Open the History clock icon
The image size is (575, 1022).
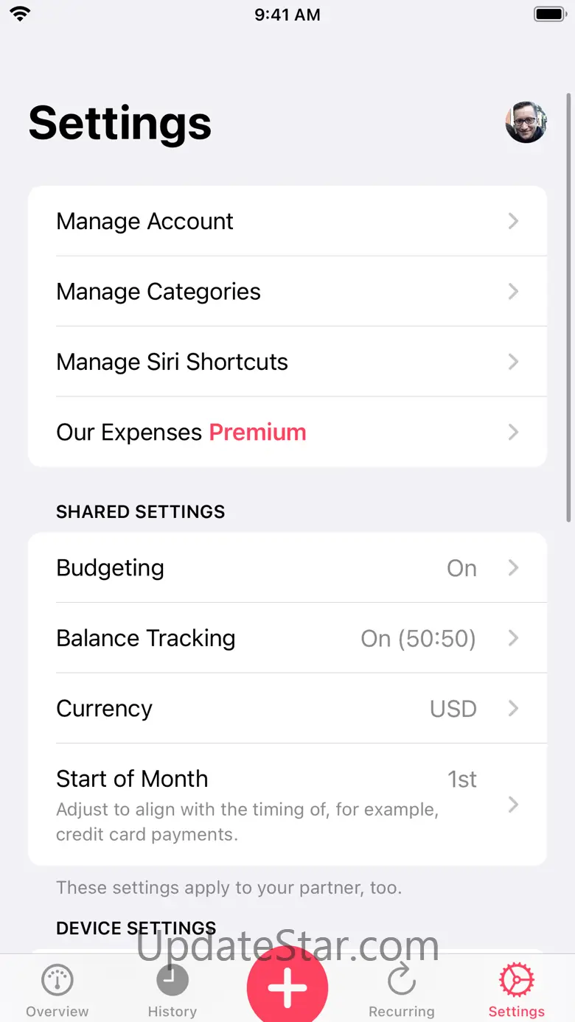(x=172, y=981)
